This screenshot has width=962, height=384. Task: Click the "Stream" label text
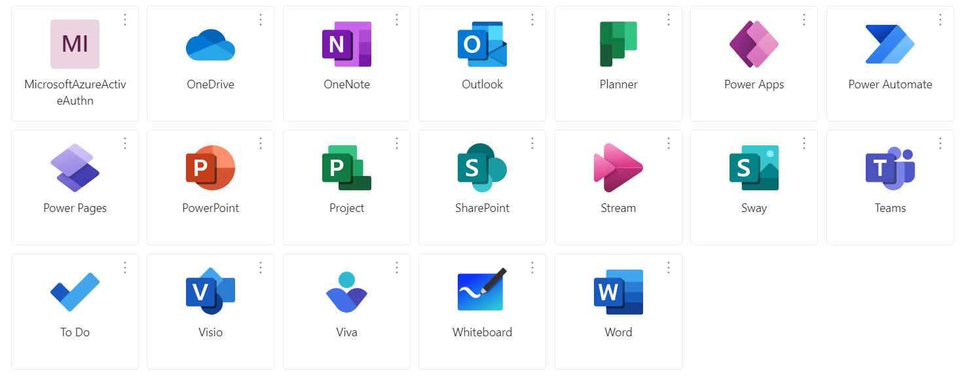(x=618, y=208)
